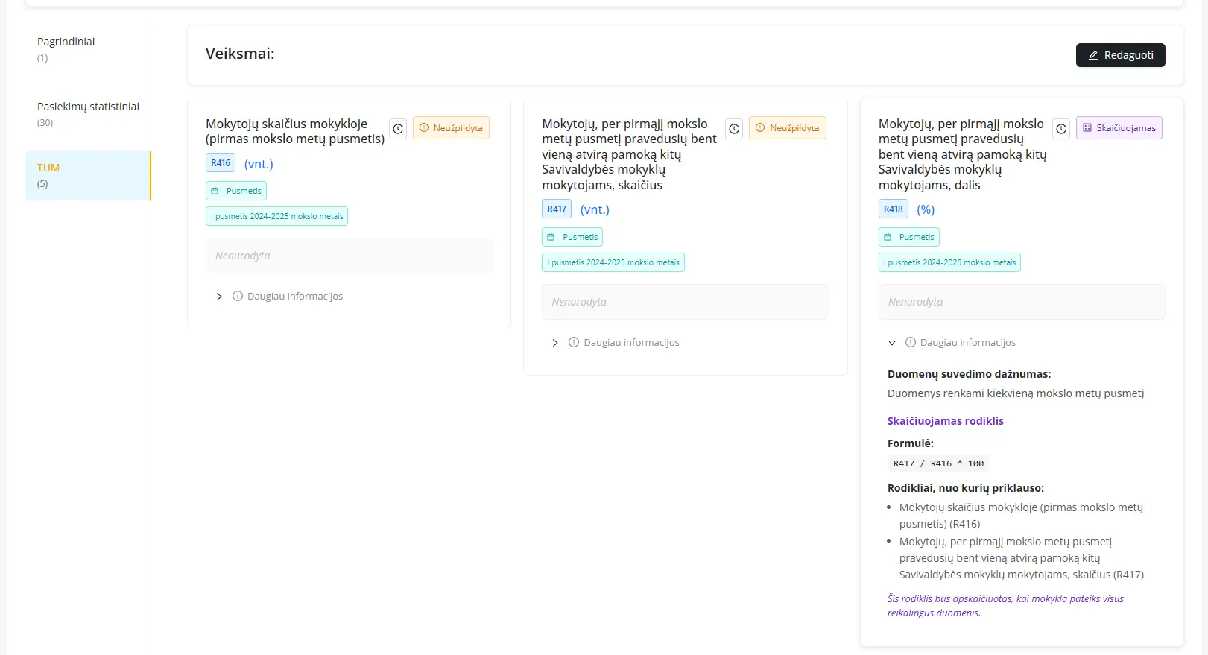The image size is (1208, 655).
Task: Click calendar icon on R416 Pusmetis tag
Action: pos(215,191)
